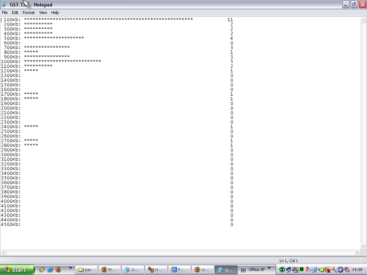
Task: Click the NVIDIA tray icon
Action: pyautogui.click(x=321, y=270)
